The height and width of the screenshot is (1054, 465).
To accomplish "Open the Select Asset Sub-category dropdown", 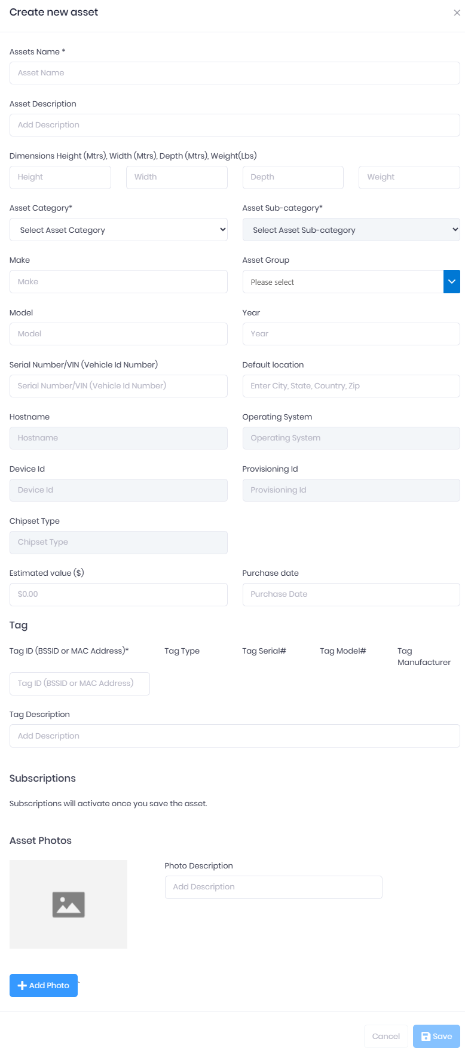I will 351,230.
